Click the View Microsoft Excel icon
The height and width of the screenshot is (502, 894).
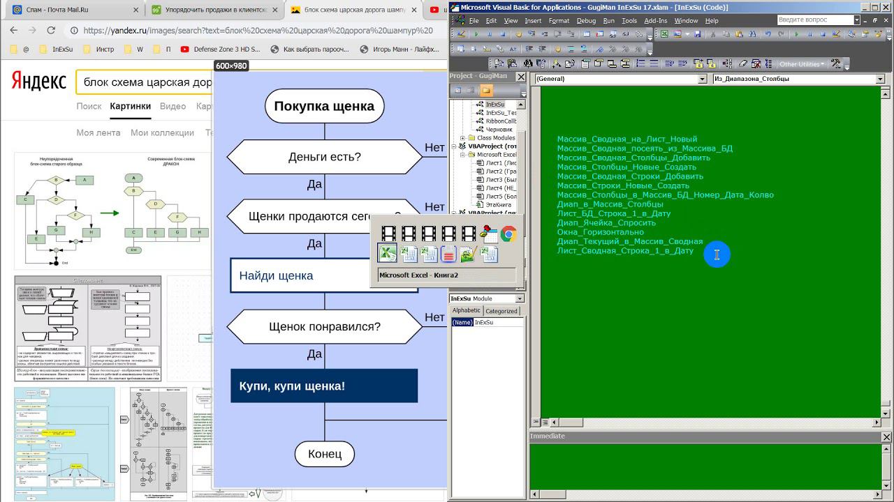coord(664,33)
